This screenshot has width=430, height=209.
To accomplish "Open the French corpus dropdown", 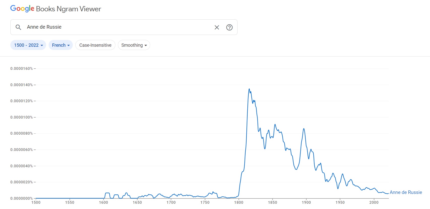I will click(60, 45).
